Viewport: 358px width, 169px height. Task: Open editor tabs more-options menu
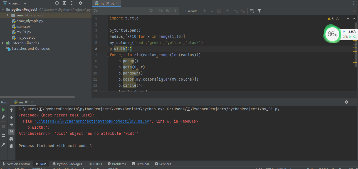(x=354, y=3)
